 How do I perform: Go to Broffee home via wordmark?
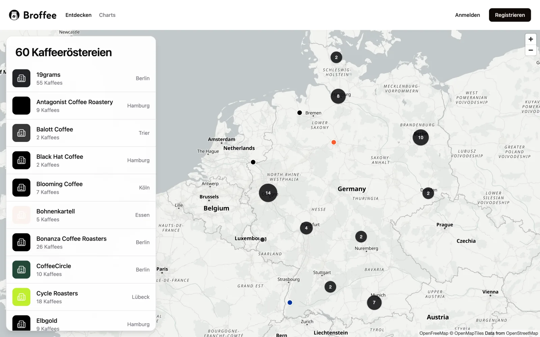pos(40,15)
